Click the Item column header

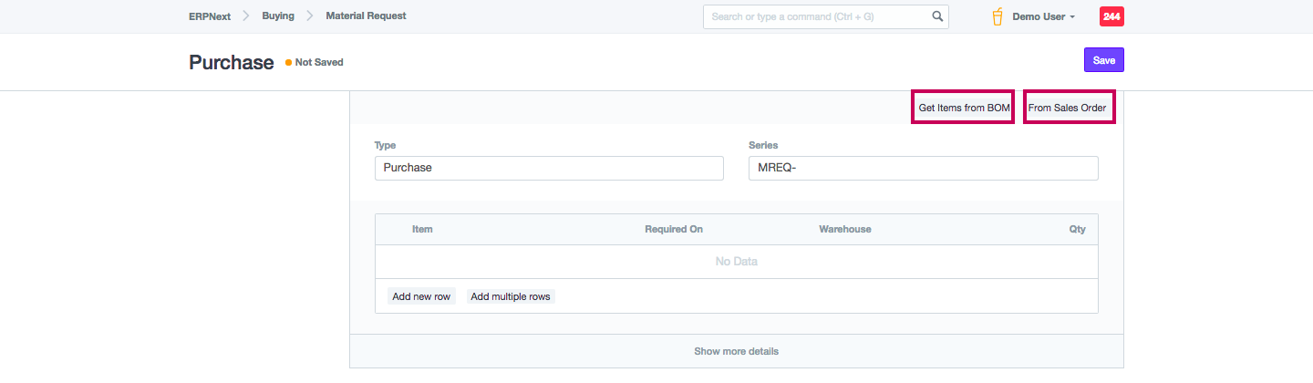pos(422,229)
